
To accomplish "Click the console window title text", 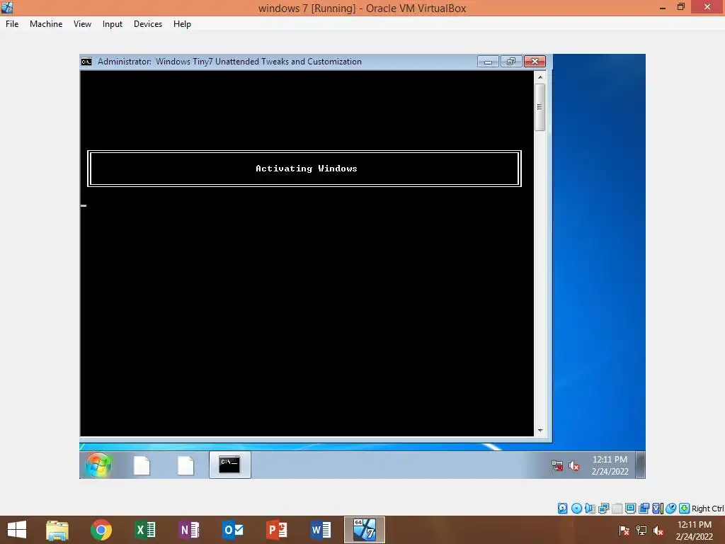I will pyautogui.click(x=229, y=62).
